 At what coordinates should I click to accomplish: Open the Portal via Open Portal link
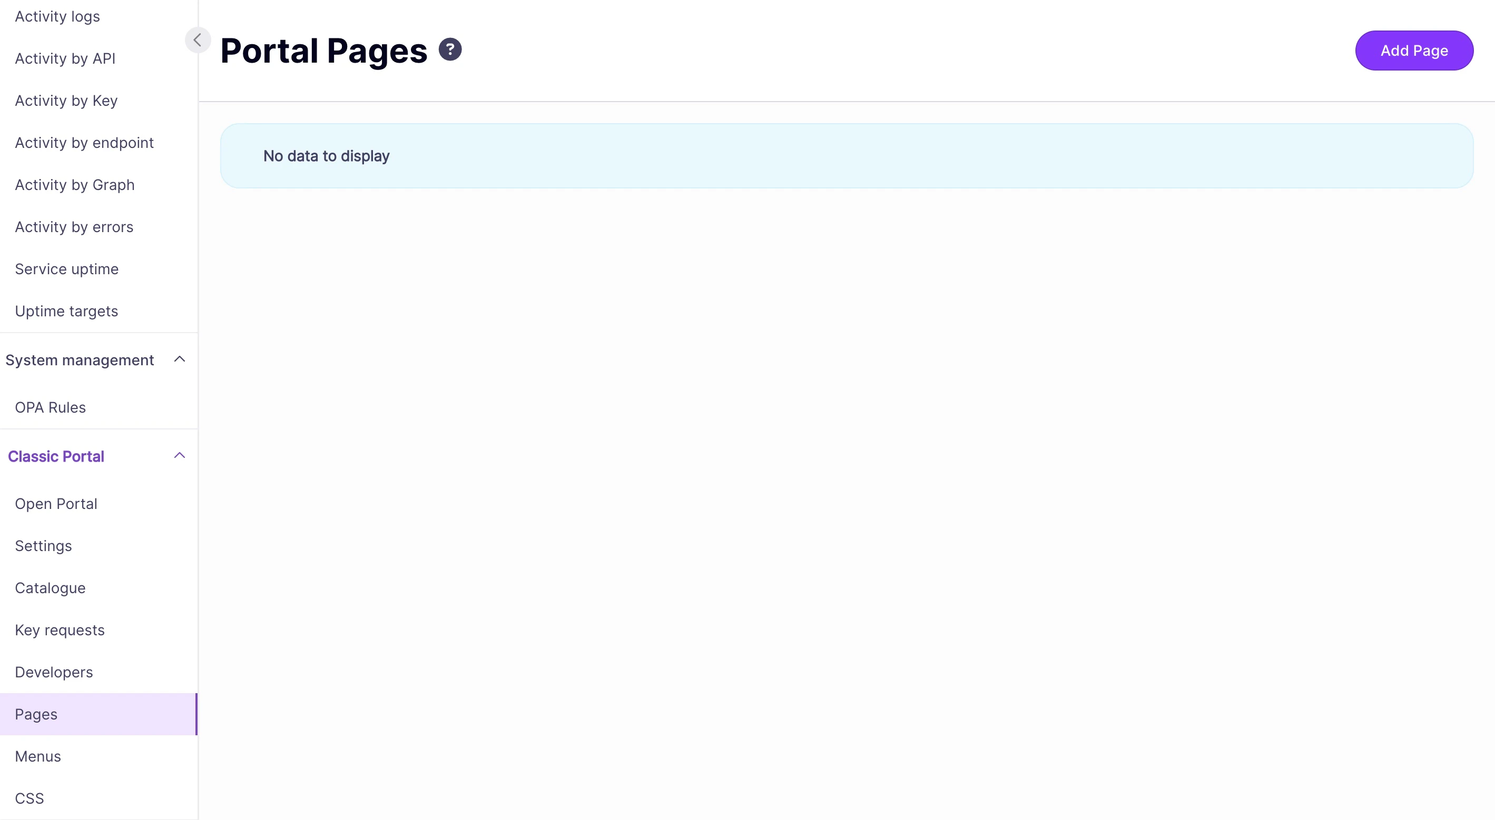point(56,503)
